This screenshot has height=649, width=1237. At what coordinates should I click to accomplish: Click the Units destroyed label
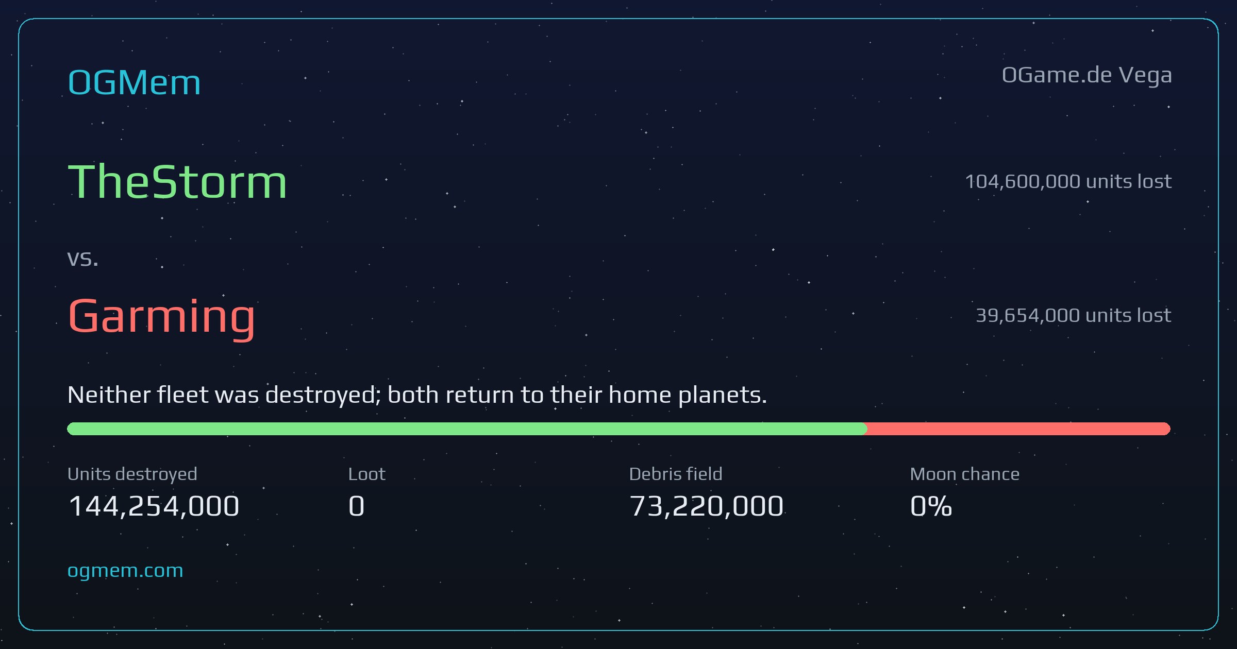click(x=132, y=474)
